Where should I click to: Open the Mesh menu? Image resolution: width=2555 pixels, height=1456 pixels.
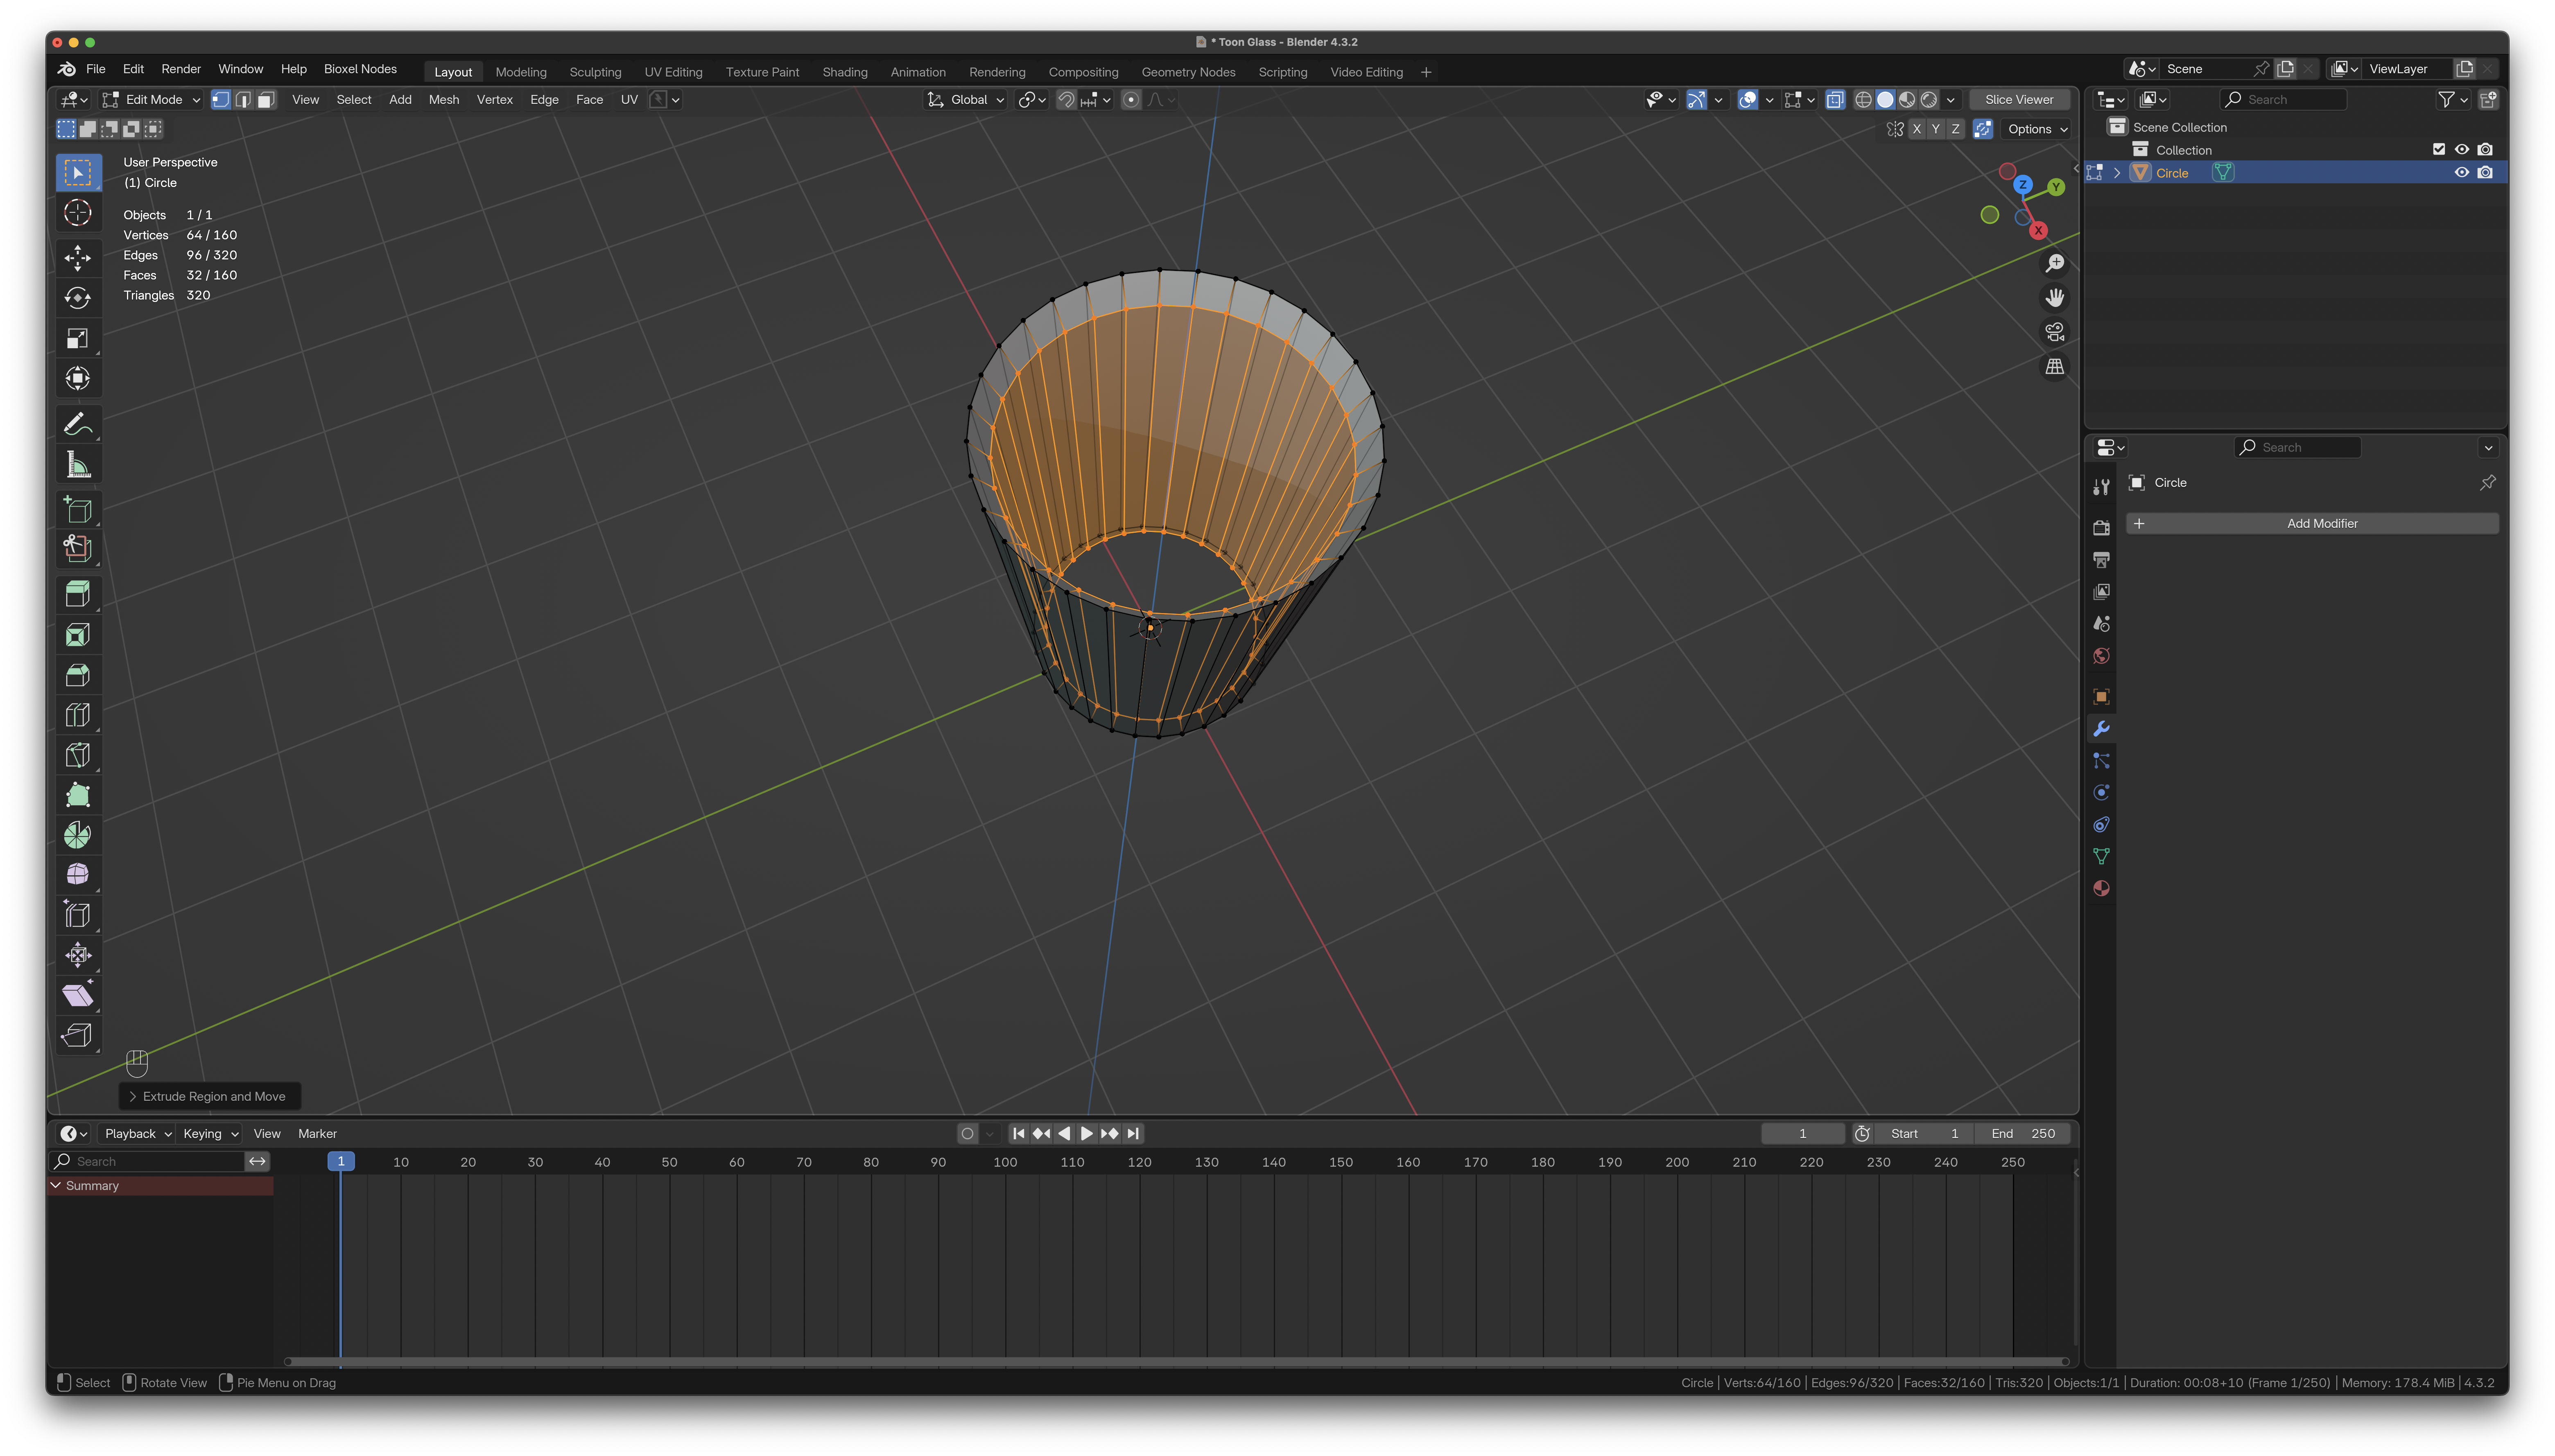click(x=444, y=99)
